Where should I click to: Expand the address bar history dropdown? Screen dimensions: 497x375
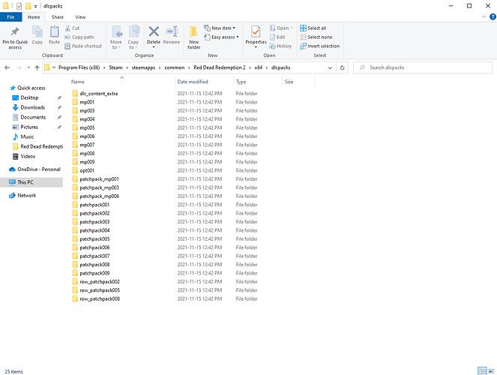[x=330, y=67]
